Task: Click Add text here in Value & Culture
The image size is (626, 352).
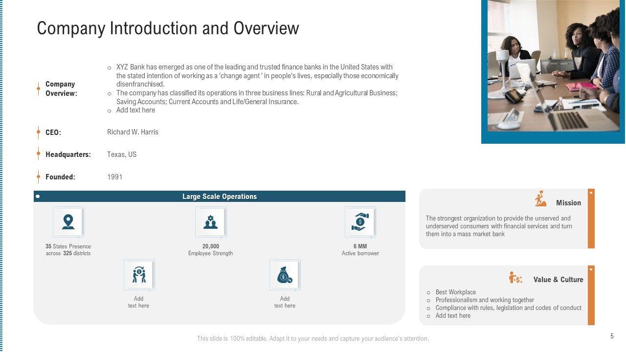Action: 453,316
